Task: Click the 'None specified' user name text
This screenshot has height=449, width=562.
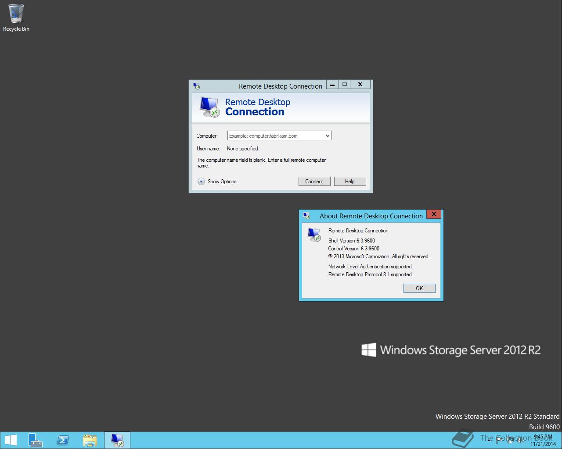Action: [x=242, y=149]
